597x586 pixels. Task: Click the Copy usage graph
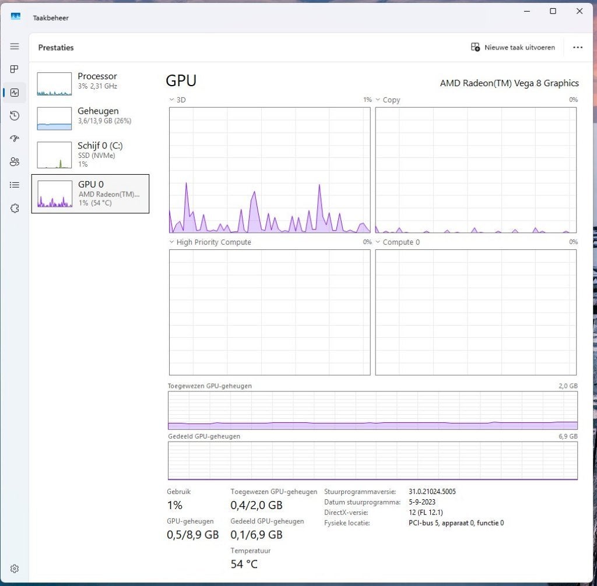(x=476, y=170)
